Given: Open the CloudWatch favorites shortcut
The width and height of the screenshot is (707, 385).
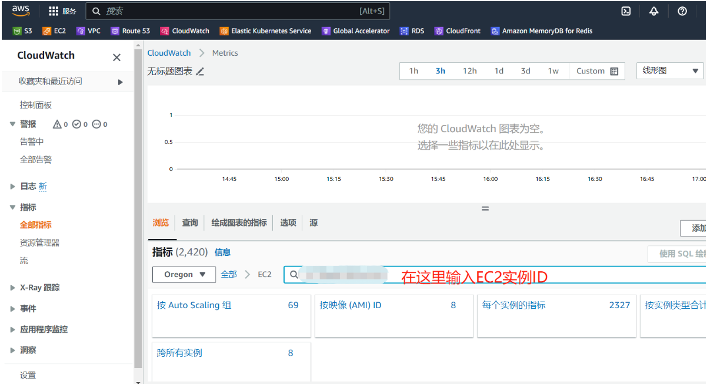Looking at the screenshot, I should 185,31.
